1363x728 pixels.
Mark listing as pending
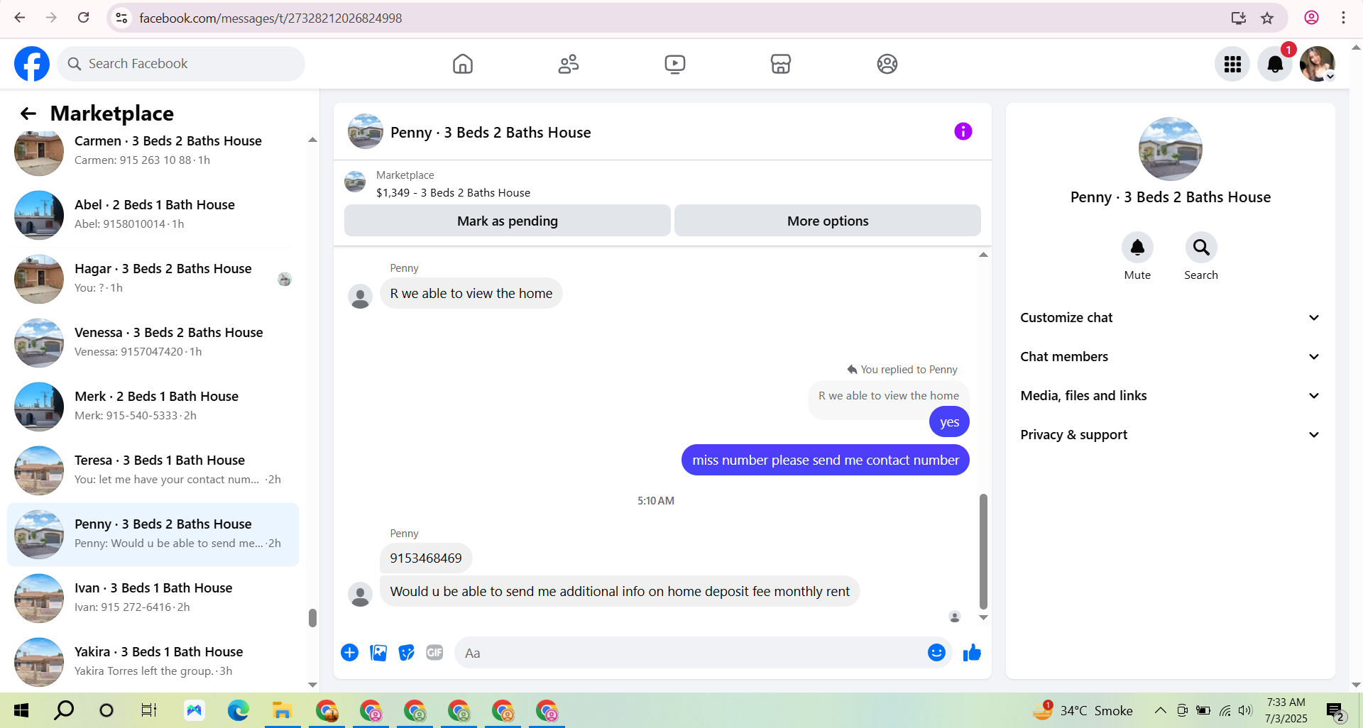508,221
